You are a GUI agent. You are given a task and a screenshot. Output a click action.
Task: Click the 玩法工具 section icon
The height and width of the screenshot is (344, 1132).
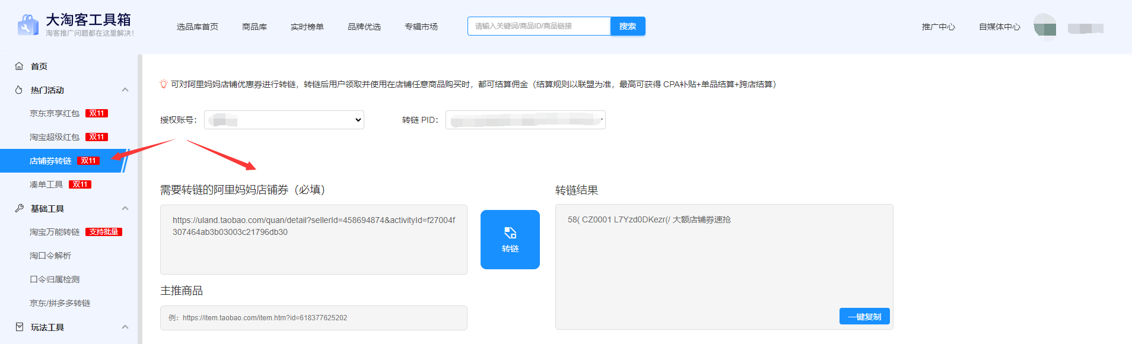click(x=19, y=327)
